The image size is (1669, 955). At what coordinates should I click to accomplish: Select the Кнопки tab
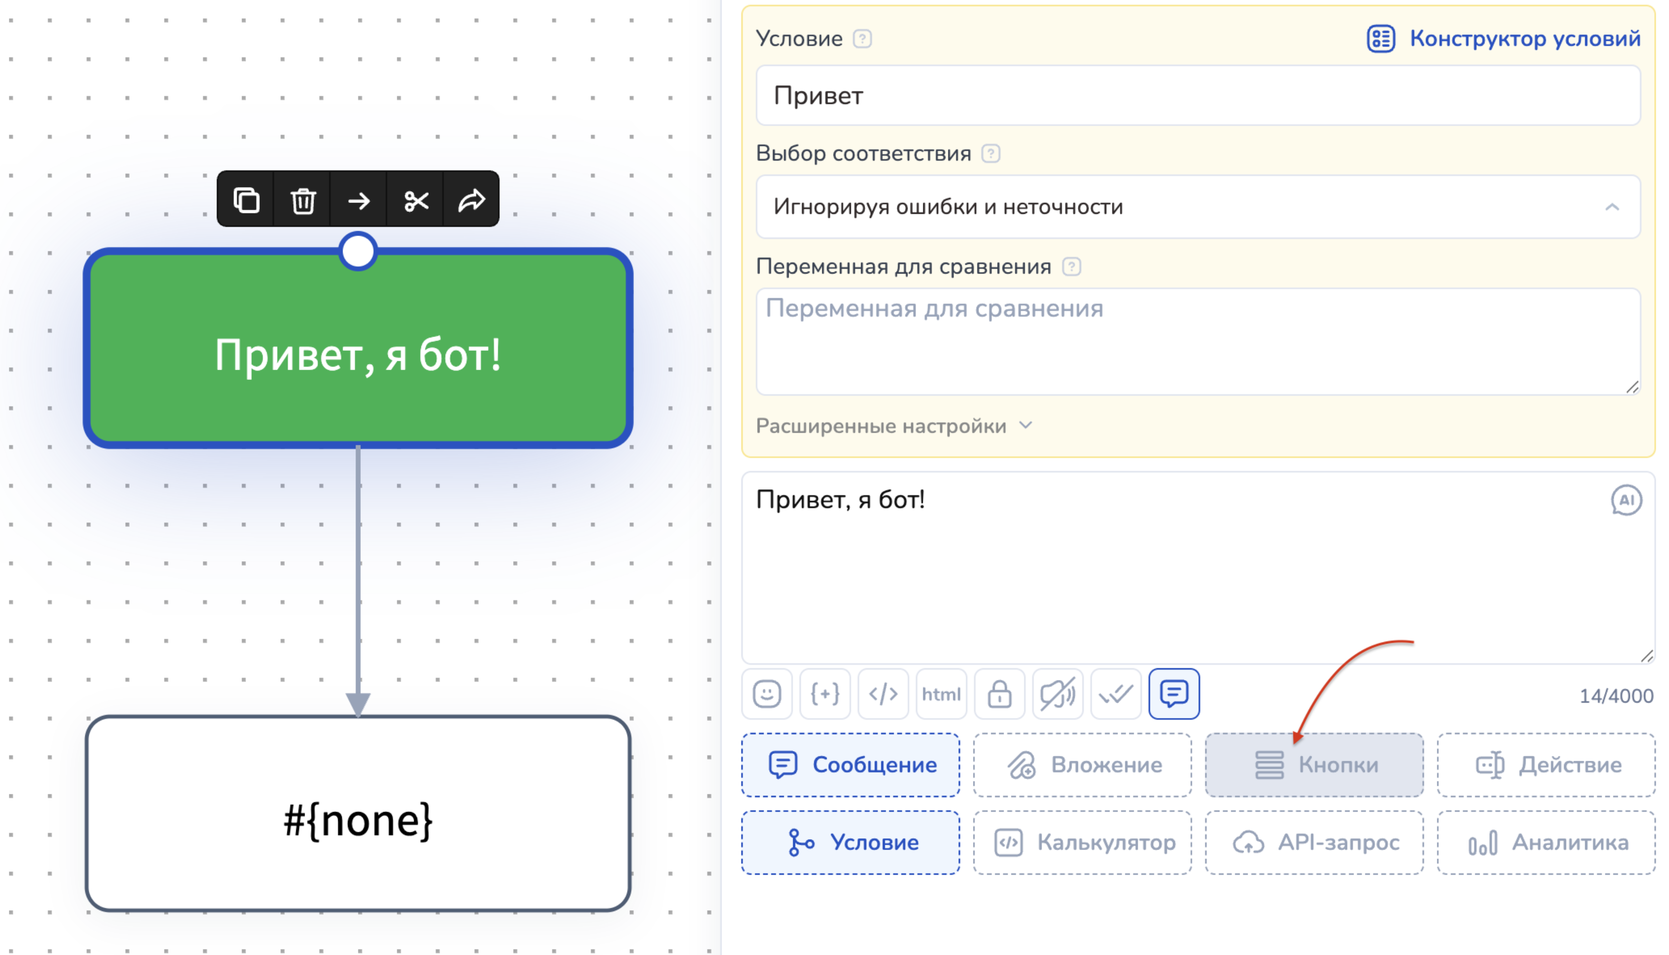pos(1314,765)
